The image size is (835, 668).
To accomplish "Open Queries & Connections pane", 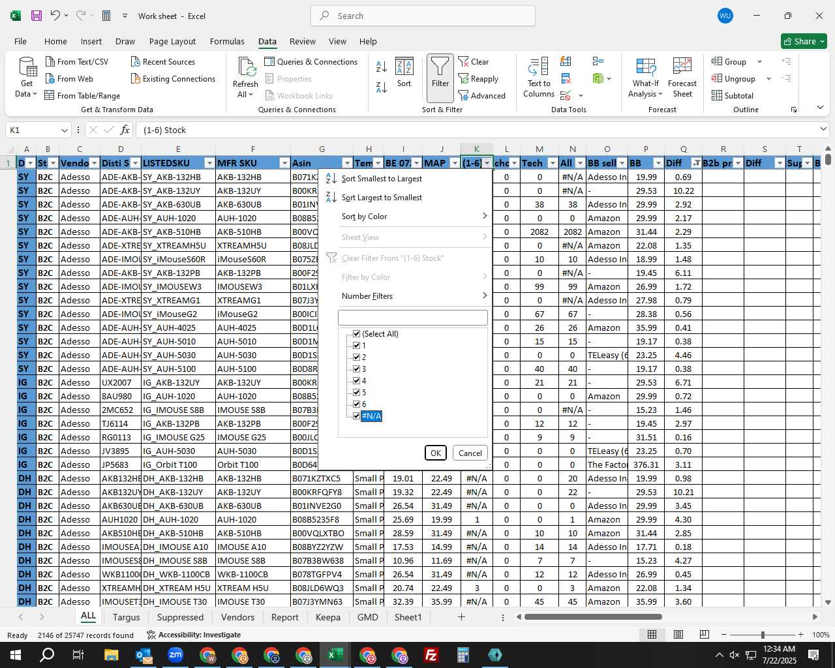I will (311, 61).
